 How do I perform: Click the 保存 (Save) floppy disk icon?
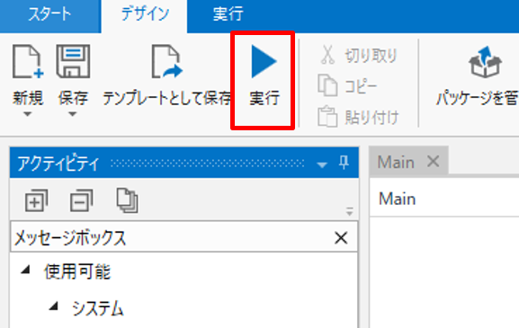tap(73, 62)
